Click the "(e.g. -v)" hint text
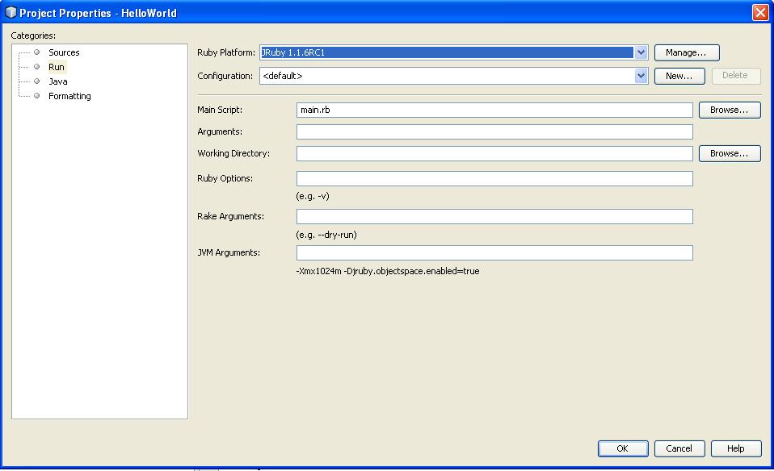The width and height of the screenshot is (774, 471). 313,196
